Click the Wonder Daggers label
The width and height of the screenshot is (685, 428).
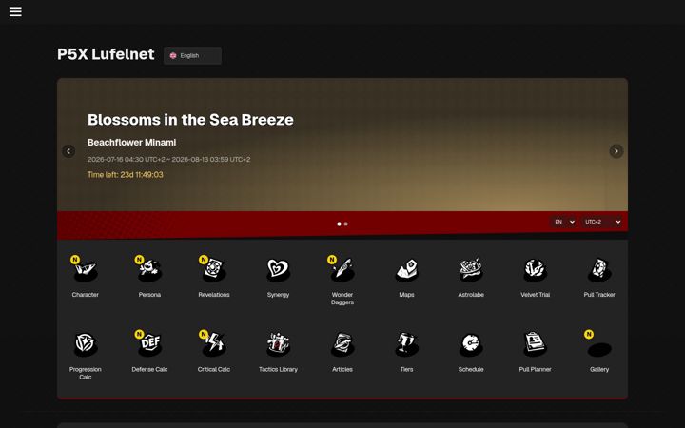click(x=342, y=299)
